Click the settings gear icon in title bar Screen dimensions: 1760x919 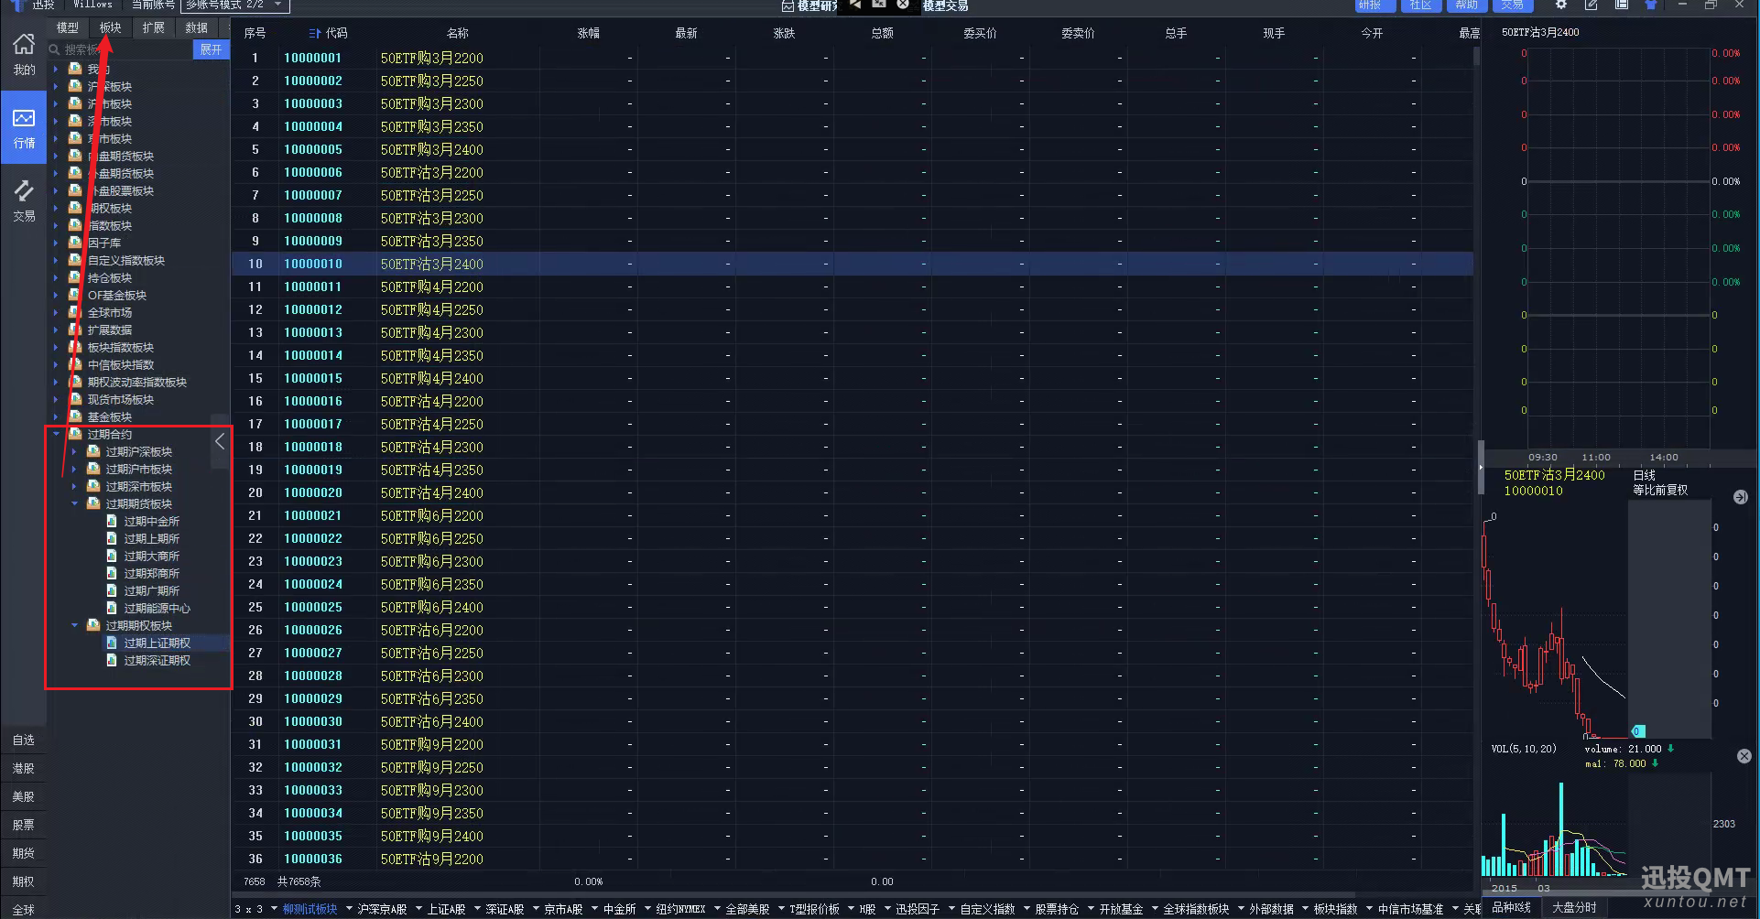(1561, 5)
